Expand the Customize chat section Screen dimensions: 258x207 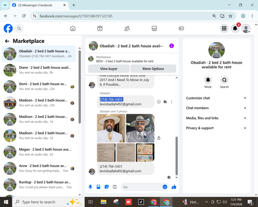pos(216,98)
